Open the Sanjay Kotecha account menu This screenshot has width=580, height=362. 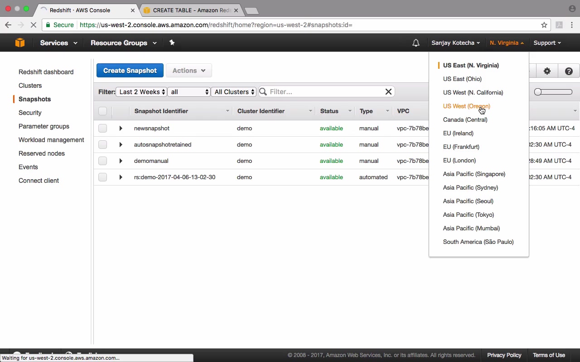pos(455,43)
